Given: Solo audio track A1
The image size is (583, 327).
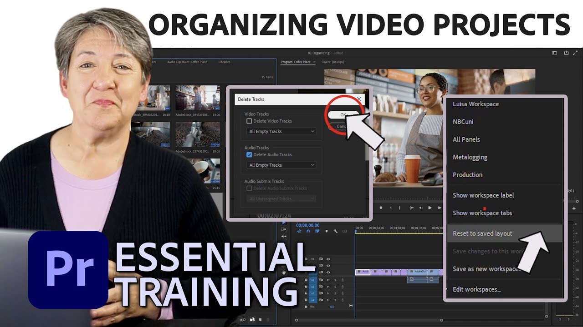Looking at the screenshot, I should click(x=335, y=280).
